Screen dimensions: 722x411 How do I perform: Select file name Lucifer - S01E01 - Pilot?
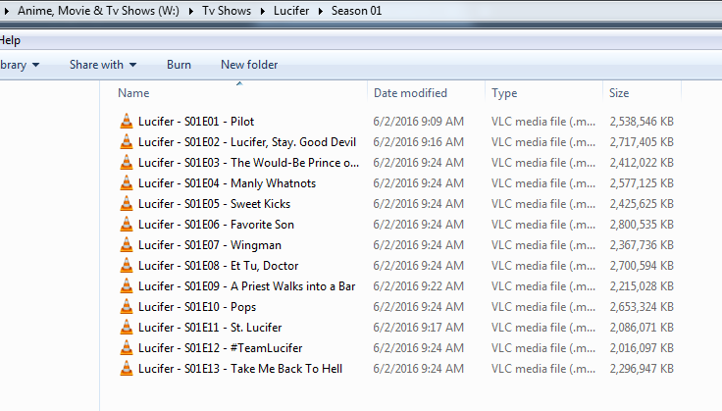[x=196, y=122]
